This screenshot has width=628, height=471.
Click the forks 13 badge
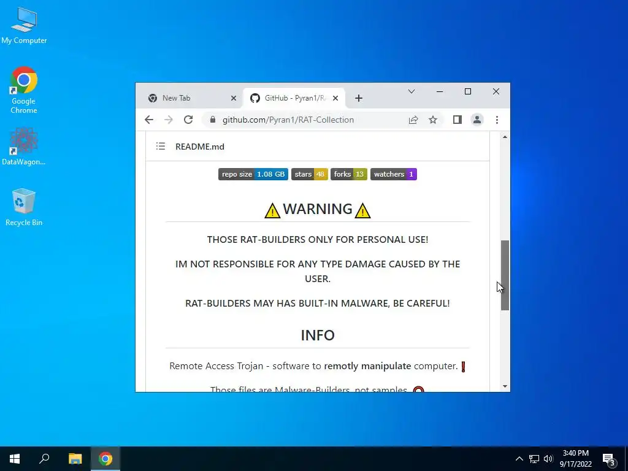pyautogui.click(x=349, y=174)
